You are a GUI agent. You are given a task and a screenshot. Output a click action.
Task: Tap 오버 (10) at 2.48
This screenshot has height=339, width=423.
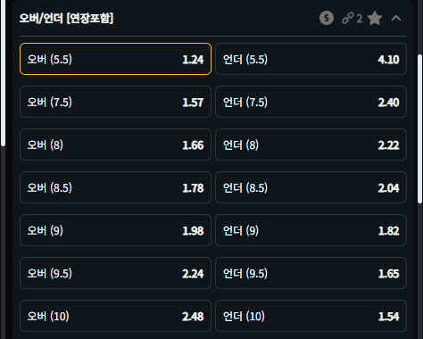(x=115, y=316)
